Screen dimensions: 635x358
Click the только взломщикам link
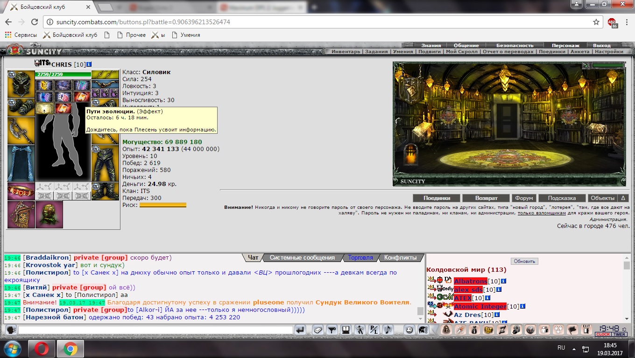(542, 213)
